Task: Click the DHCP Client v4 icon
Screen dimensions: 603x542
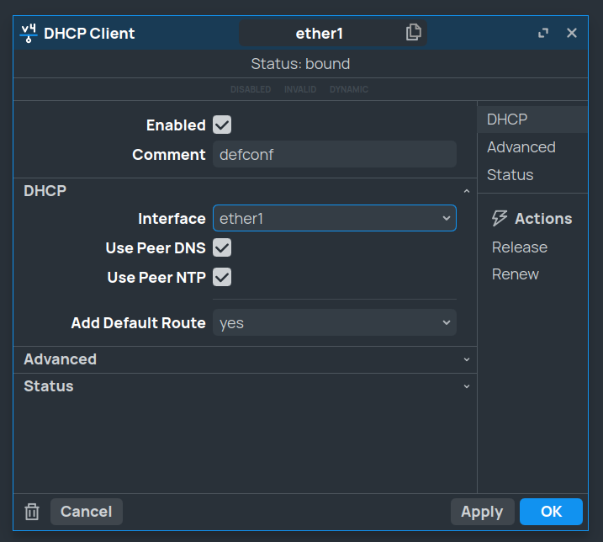Action: click(29, 33)
